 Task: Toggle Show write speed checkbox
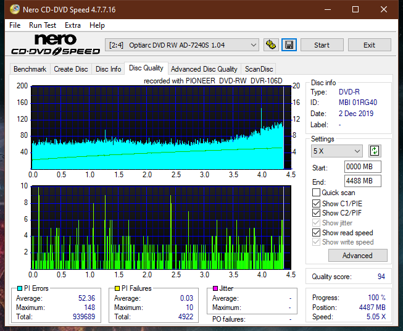(316, 242)
